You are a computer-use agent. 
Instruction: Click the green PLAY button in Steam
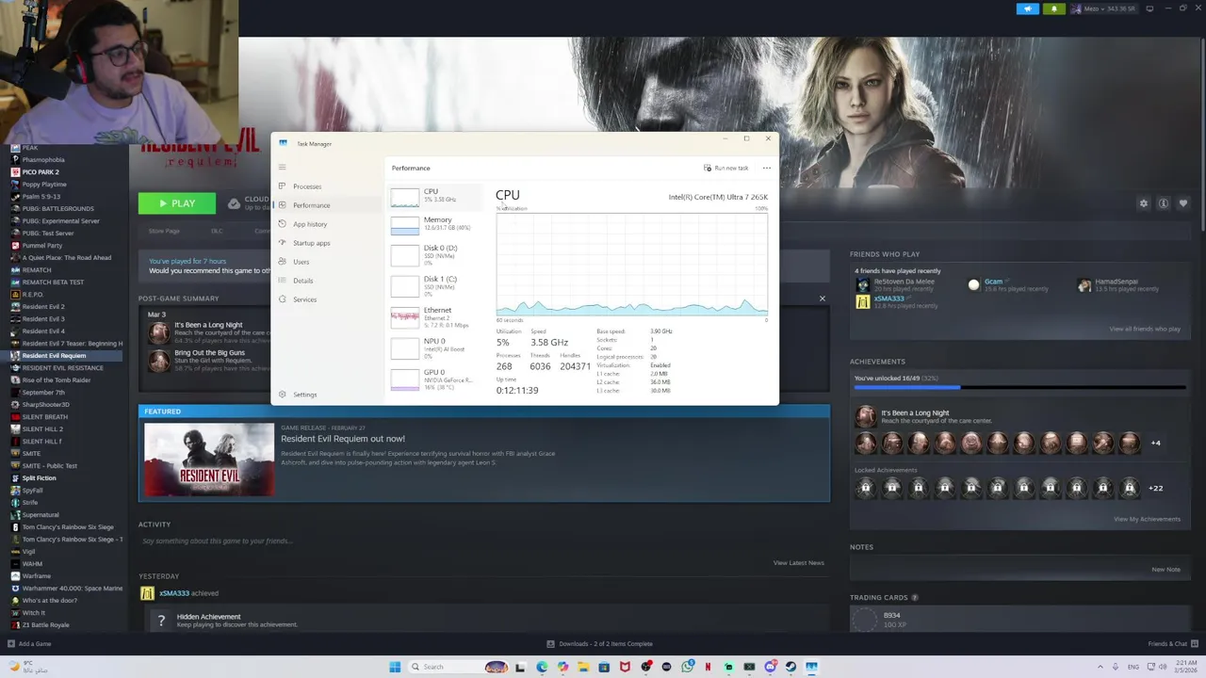point(177,202)
